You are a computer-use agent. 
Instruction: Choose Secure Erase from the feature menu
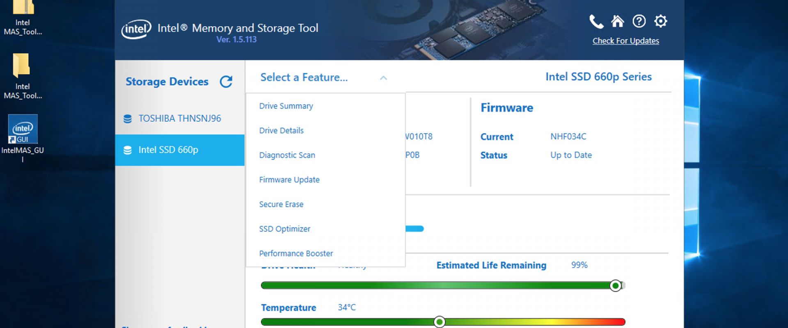coord(282,204)
